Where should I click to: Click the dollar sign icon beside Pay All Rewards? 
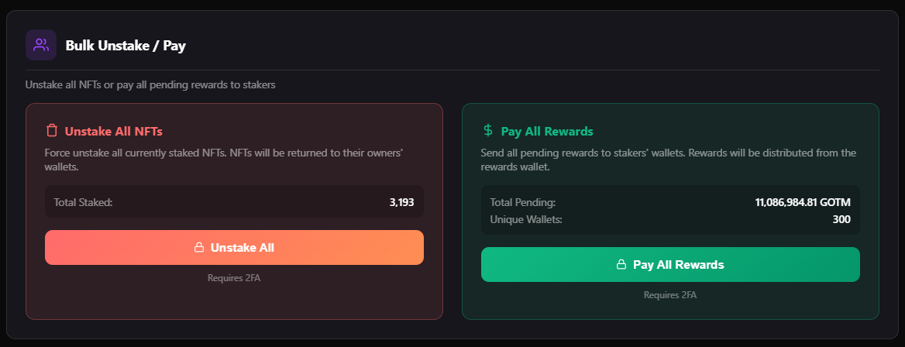coord(487,131)
